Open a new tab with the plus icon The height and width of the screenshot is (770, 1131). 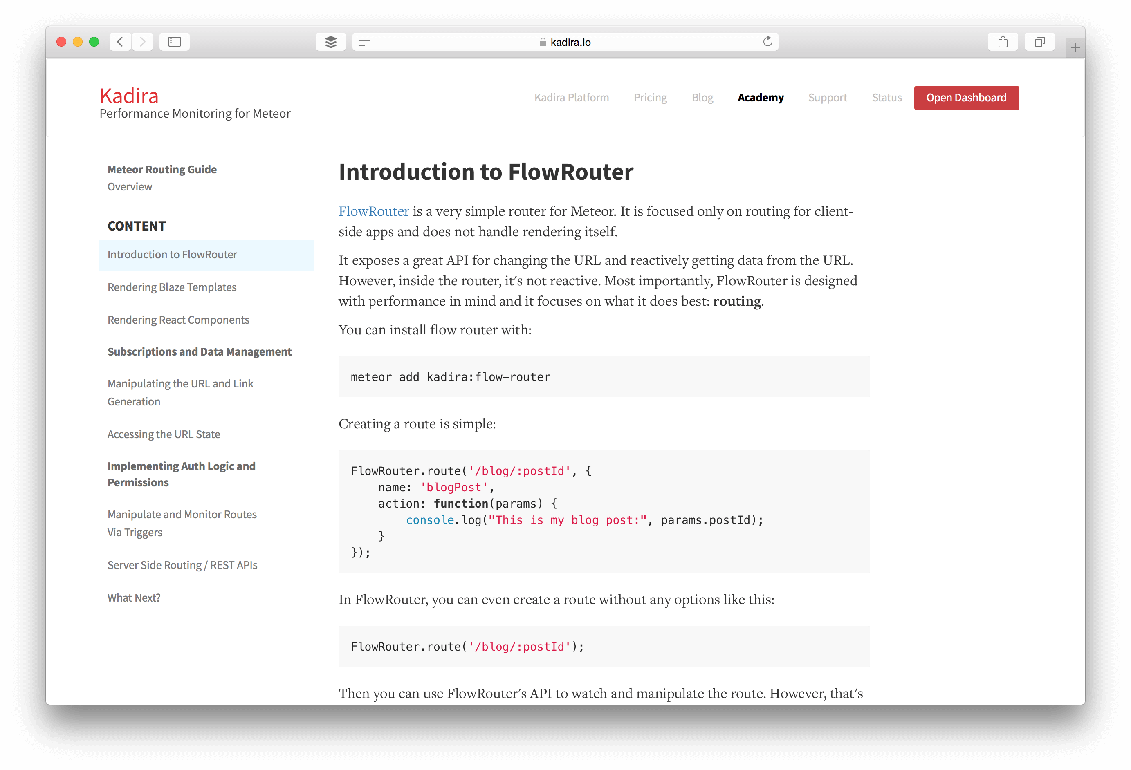(x=1075, y=47)
